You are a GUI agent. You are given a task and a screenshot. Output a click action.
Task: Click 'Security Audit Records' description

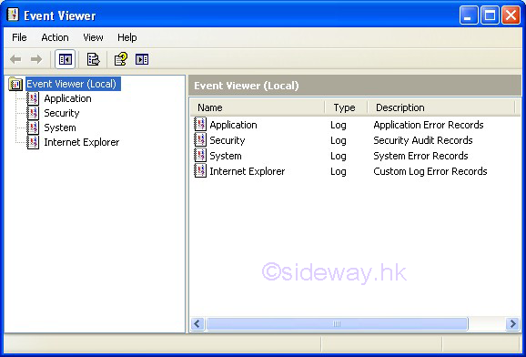[x=423, y=140]
